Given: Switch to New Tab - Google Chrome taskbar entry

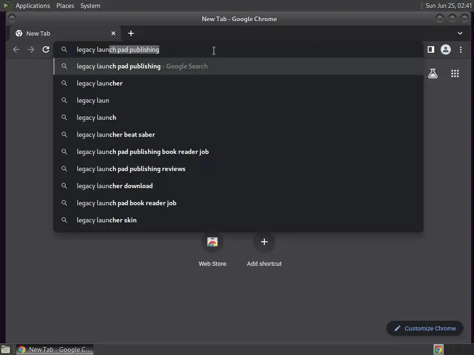Looking at the screenshot, I should tap(55, 349).
